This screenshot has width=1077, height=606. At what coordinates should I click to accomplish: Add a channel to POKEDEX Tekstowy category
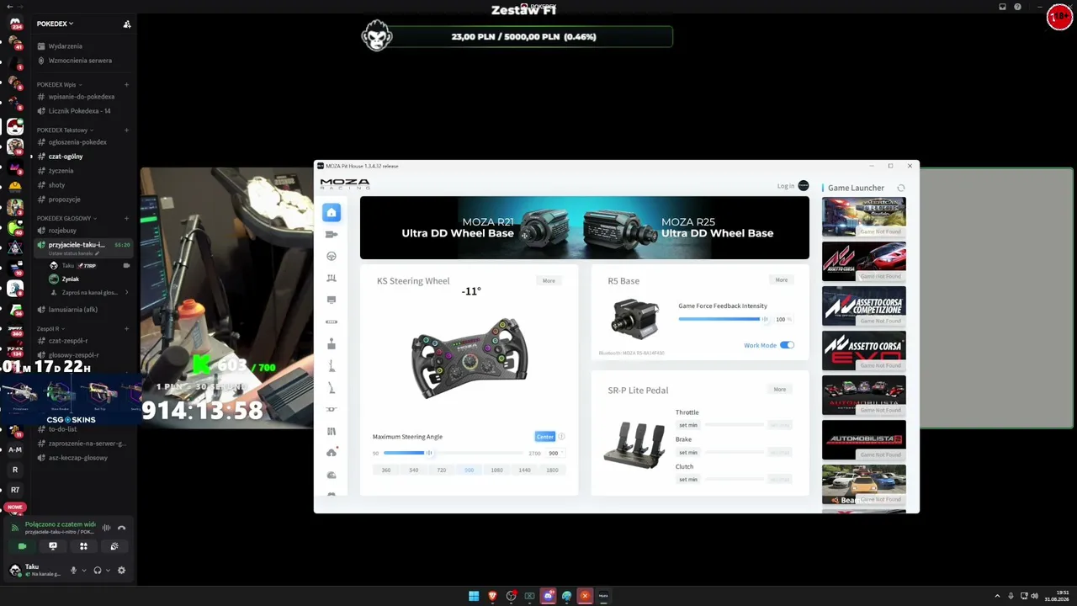tap(127, 130)
